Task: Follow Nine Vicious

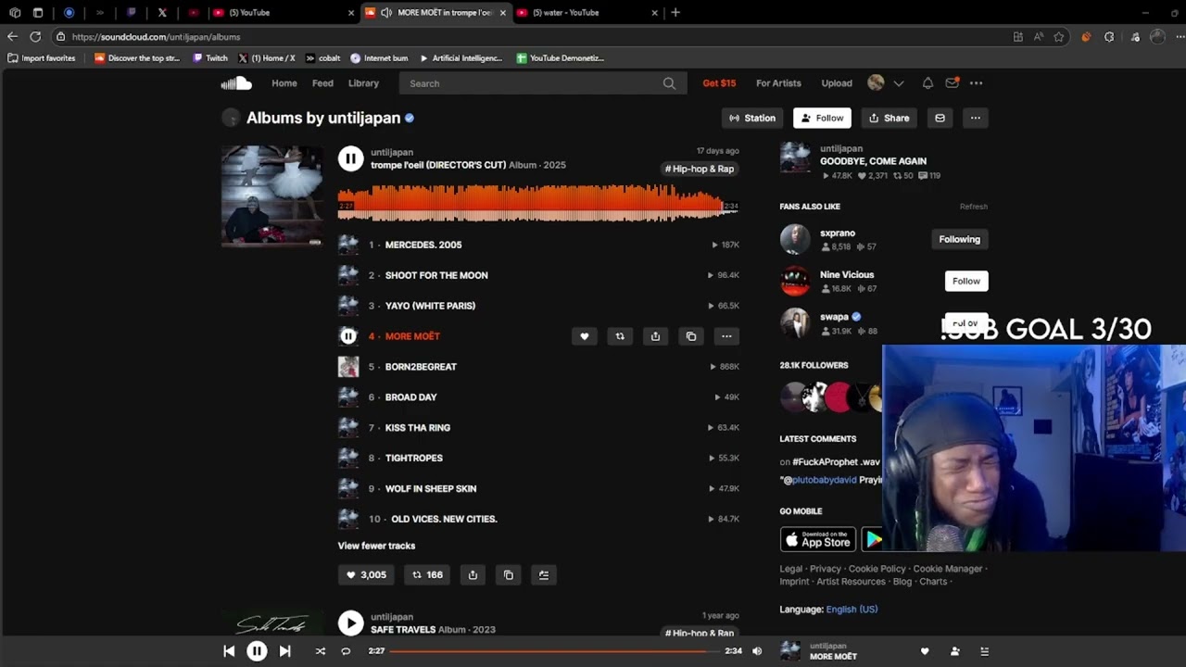Action: point(965,281)
